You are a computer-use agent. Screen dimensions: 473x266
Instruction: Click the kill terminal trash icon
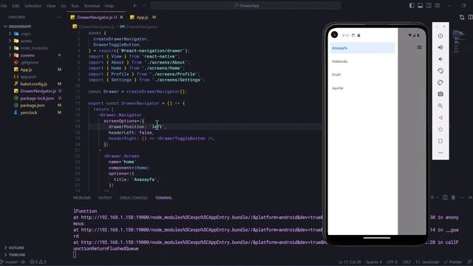[453, 197]
